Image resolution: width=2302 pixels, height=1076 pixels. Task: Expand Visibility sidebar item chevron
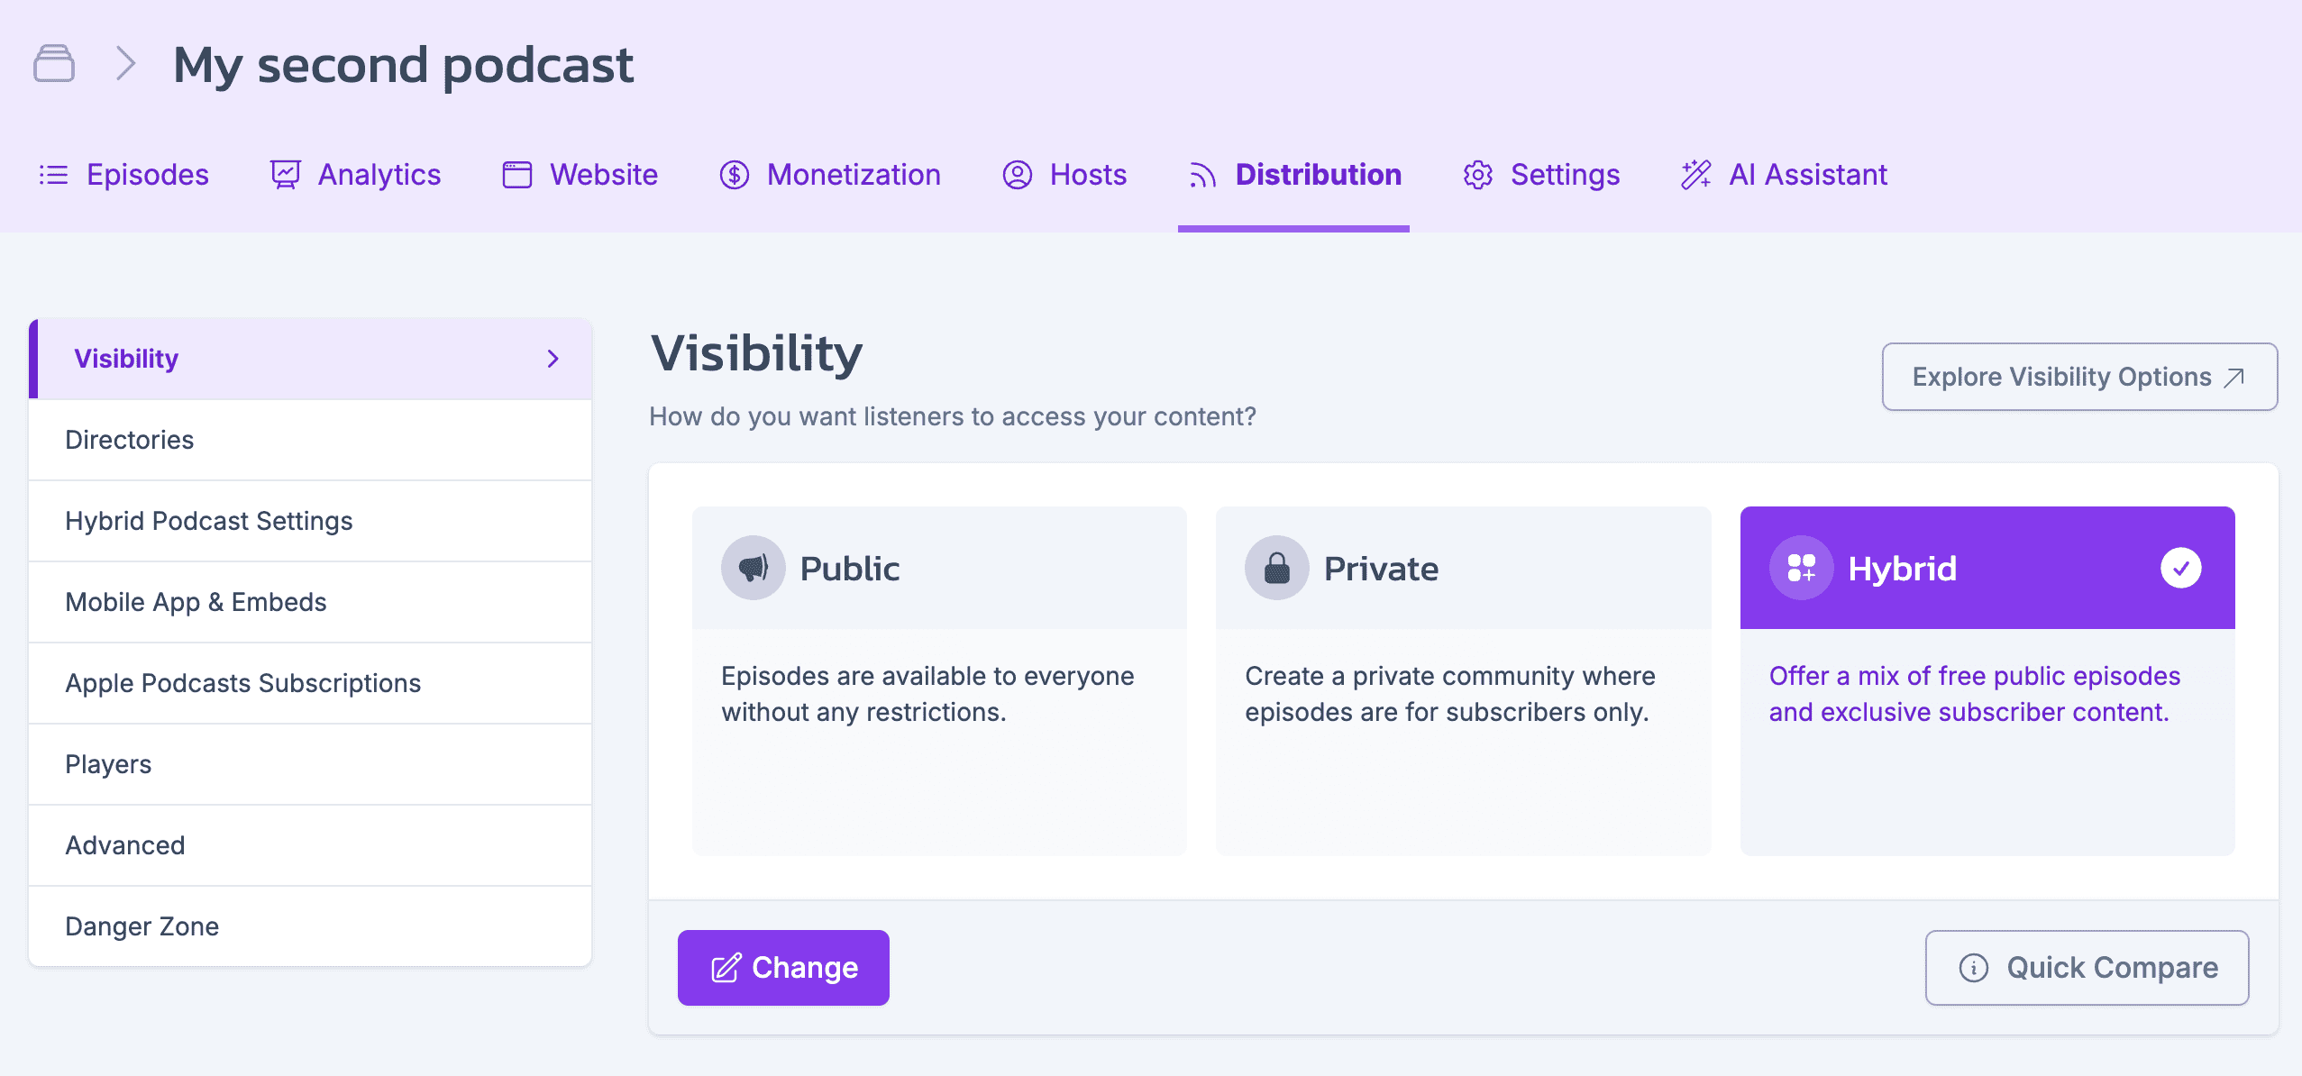pos(553,359)
